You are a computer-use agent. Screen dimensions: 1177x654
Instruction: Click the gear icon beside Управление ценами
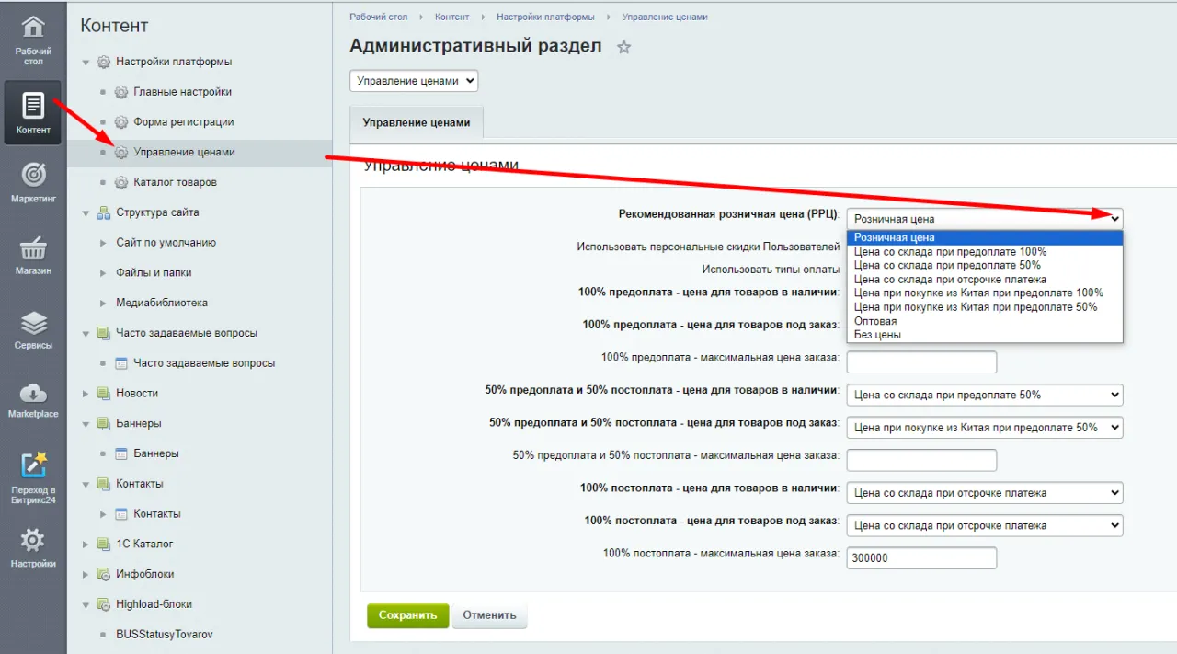[x=120, y=152]
